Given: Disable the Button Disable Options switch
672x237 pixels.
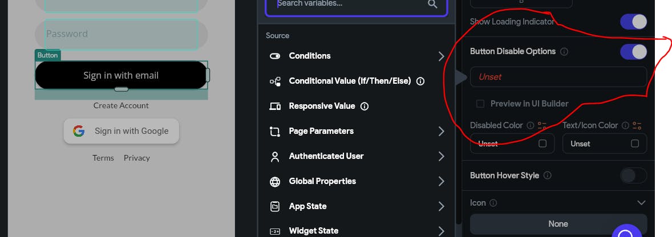Looking at the screenshot, I should (x=633, y=52).
